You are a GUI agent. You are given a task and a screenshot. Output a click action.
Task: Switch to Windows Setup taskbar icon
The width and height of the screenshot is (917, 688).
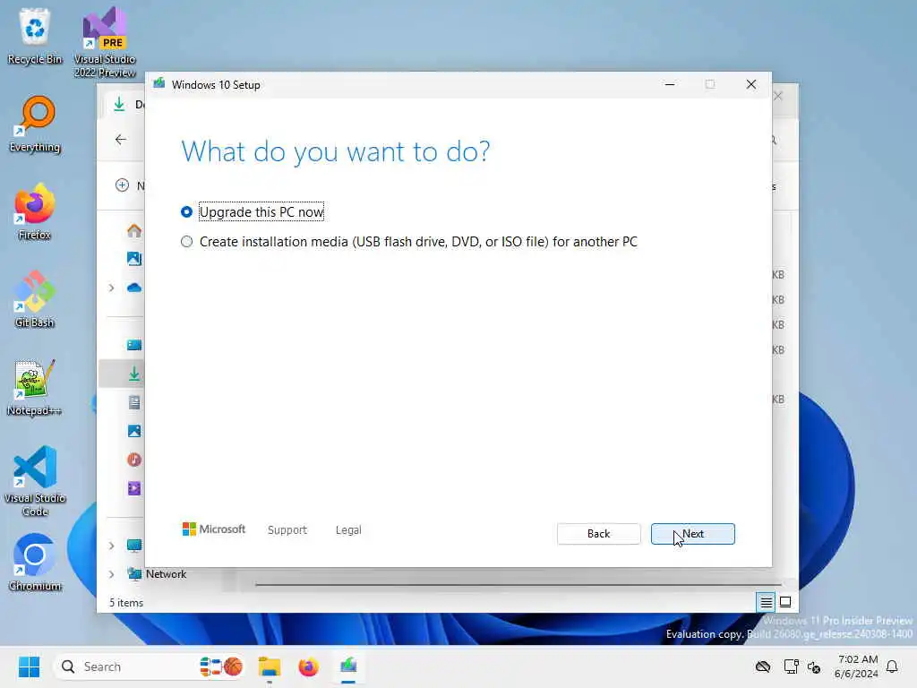coord(348,666)
